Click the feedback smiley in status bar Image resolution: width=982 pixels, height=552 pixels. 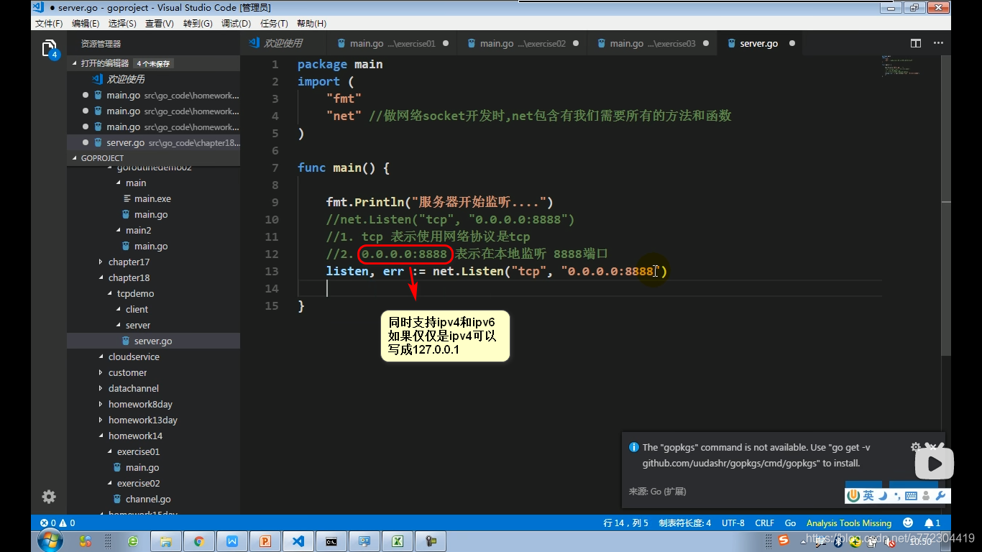click(x=908, y=523)
